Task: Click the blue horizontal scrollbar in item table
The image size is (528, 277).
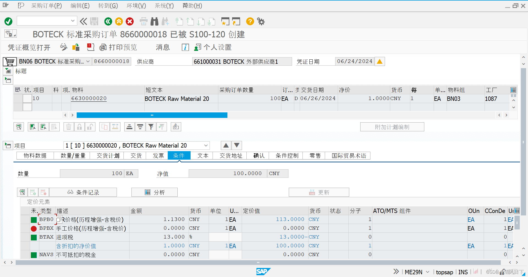Action: [152, 115]
